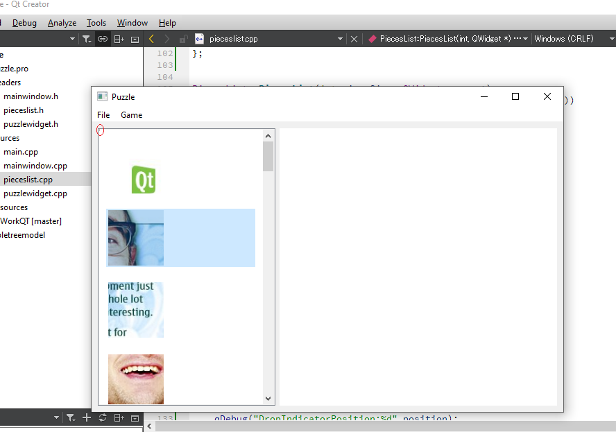Open the Help menu
The width and height of the screenshot is (616, 432).
167,23
